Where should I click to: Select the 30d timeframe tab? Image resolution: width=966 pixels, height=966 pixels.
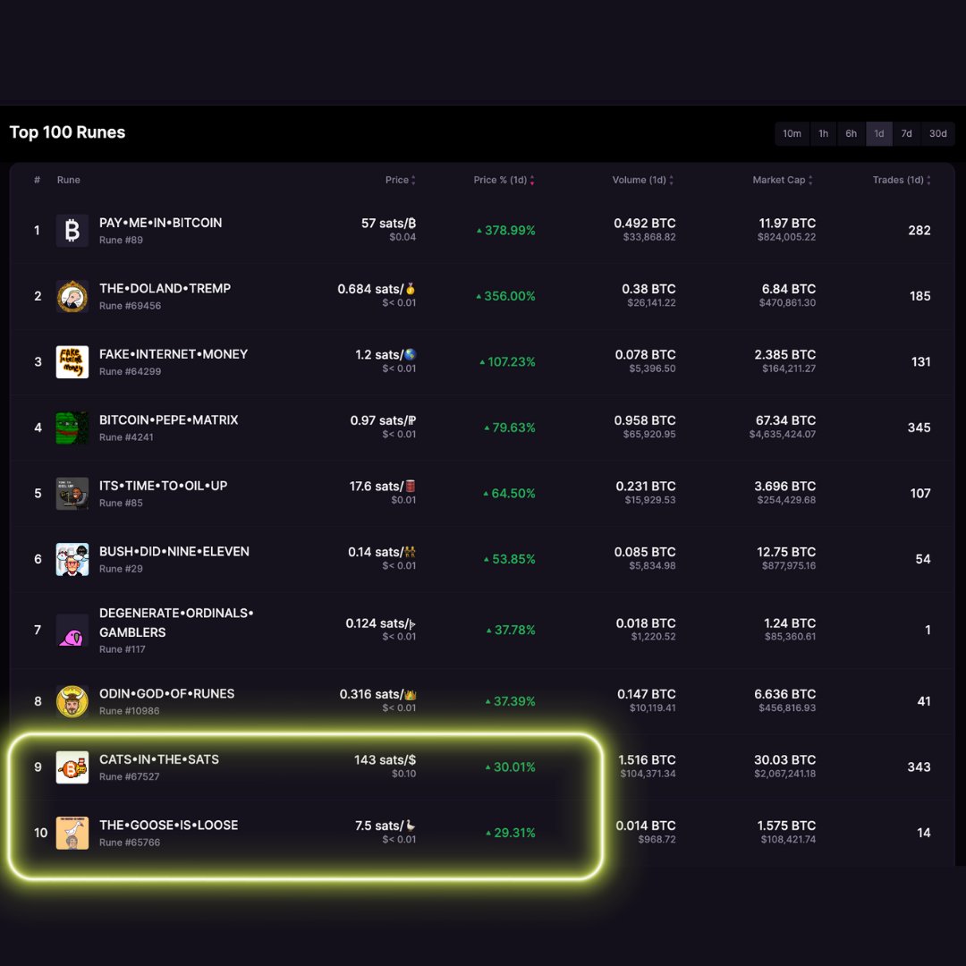pos(937,133)
